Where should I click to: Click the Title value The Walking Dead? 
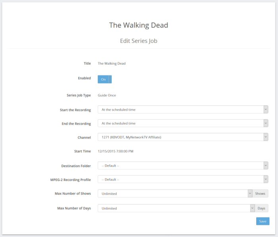point(112,64)
